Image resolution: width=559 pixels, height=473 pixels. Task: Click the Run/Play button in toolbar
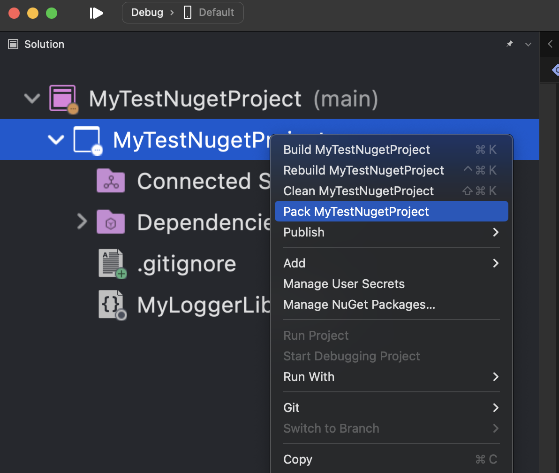coord(96,13)
